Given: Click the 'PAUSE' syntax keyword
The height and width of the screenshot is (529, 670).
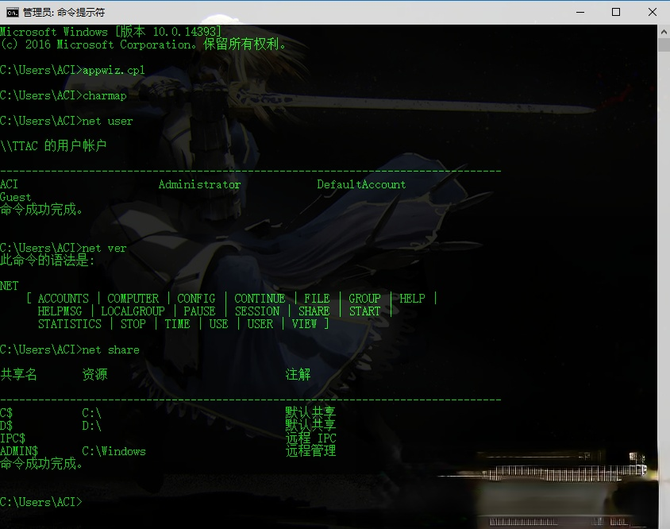Looking at the screenshot, I should pos(199,311).
